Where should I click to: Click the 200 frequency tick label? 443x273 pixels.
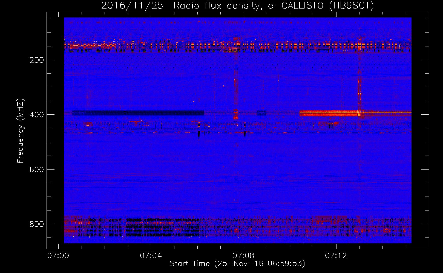click(37, 60)
